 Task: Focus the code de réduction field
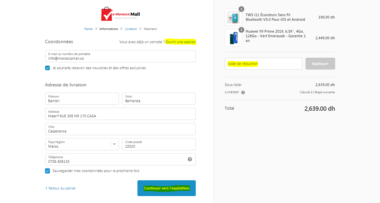click(263, 64)
